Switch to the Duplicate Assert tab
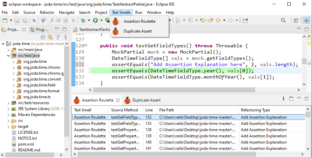This screenshot has width=312, height=158. [x=143, y=100]
